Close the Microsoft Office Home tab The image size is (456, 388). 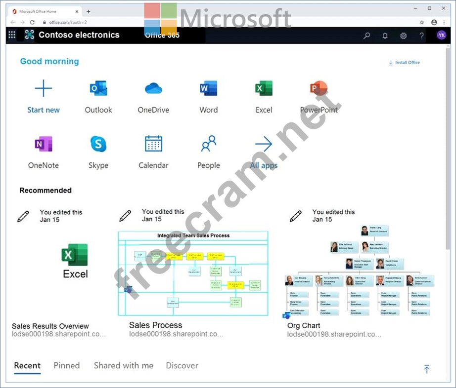click(77, 12)
